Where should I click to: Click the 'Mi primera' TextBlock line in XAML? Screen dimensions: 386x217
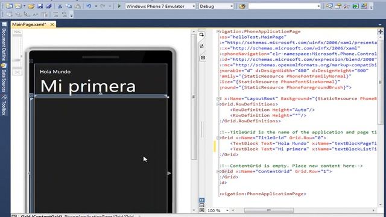pos(303,149)
